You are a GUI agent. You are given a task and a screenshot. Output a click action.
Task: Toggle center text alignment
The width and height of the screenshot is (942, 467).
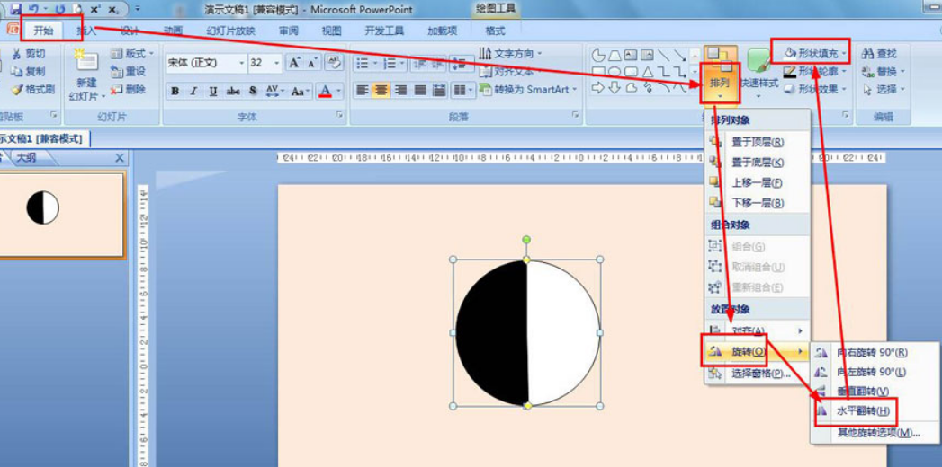coord(381,91)
